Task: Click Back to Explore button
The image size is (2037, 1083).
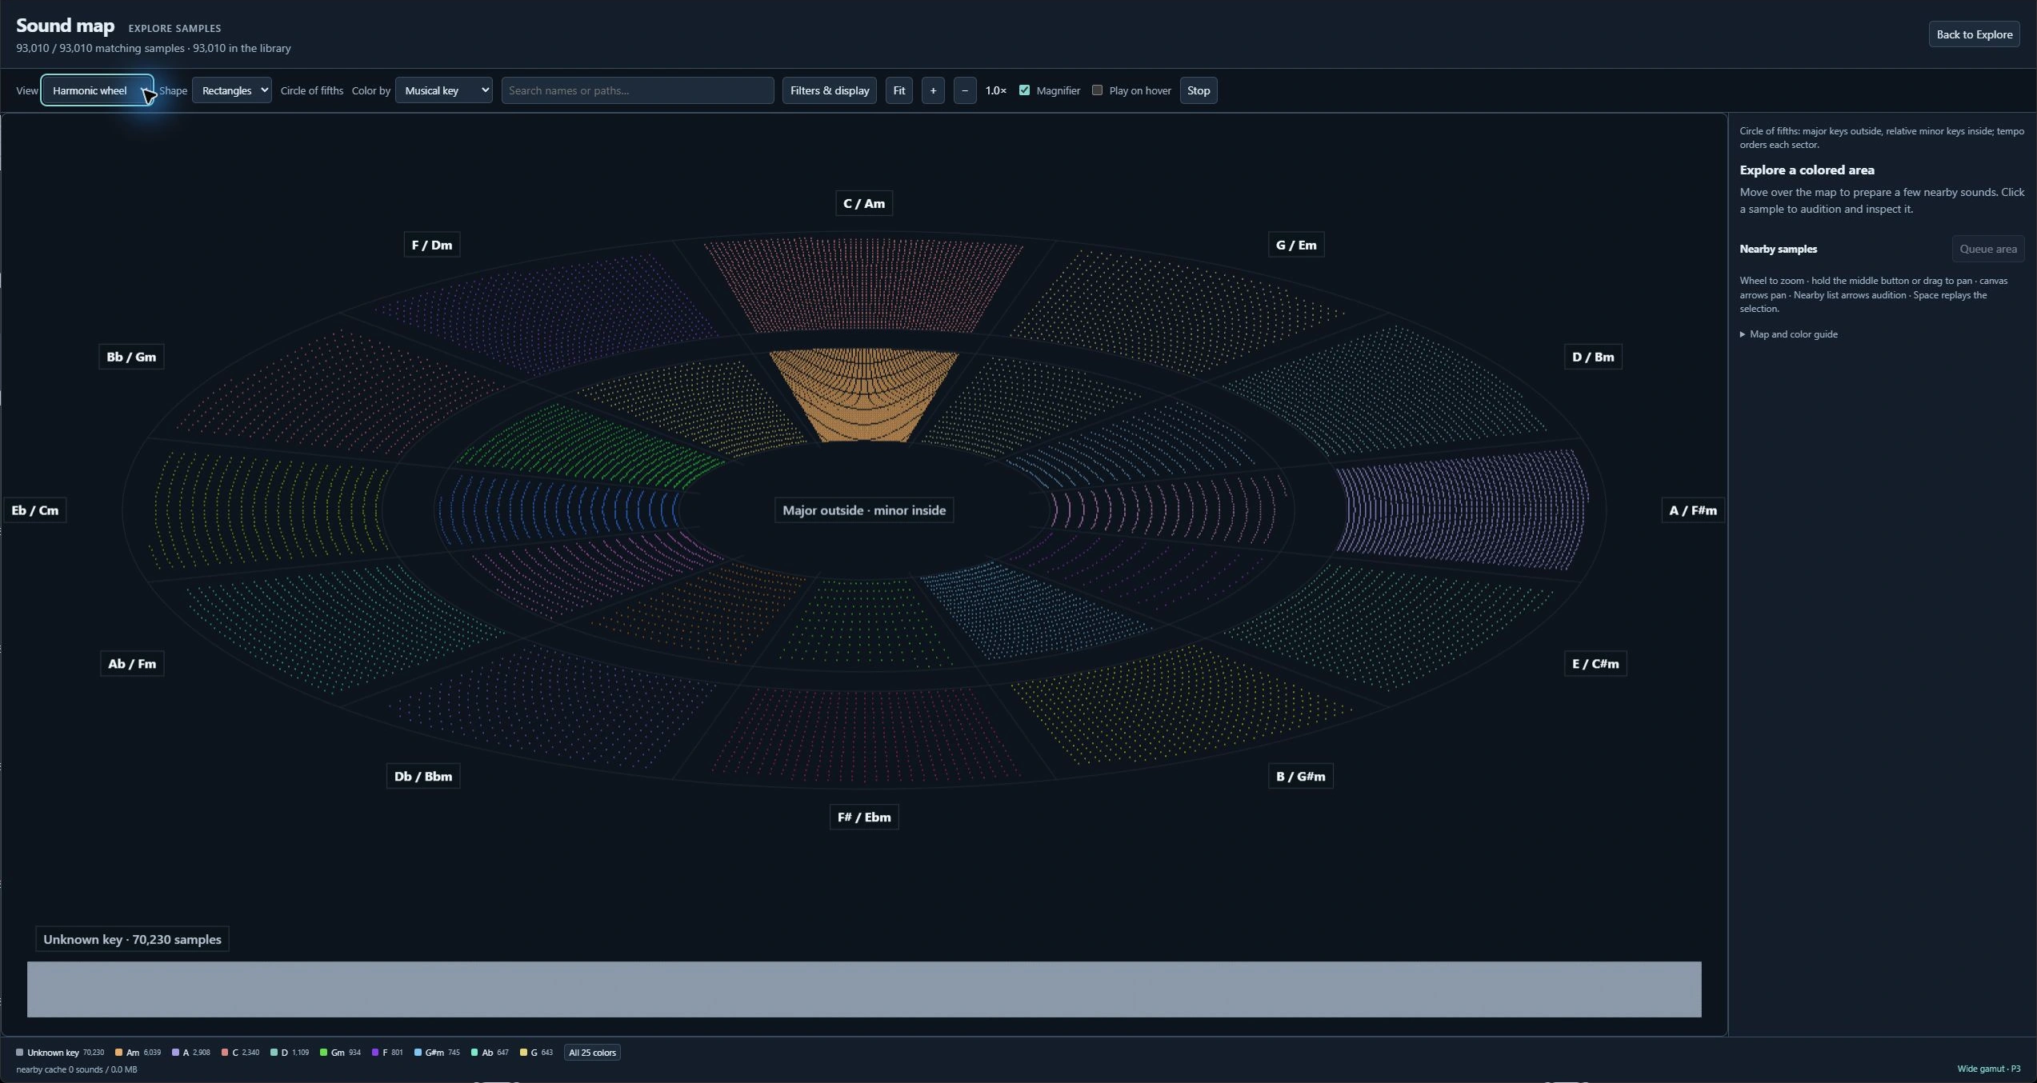Action: (x=1974, y=34)
